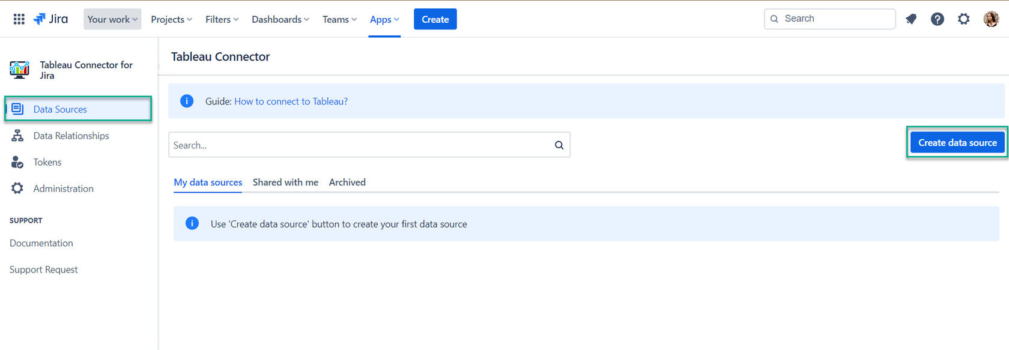Viewport: 1009px width, 350px height.
Task: Click the Data Sources sidebar icon
Action: point(17,109)
